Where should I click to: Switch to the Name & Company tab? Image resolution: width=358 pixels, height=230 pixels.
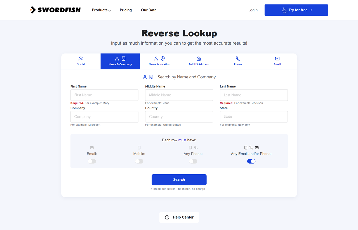120,61
